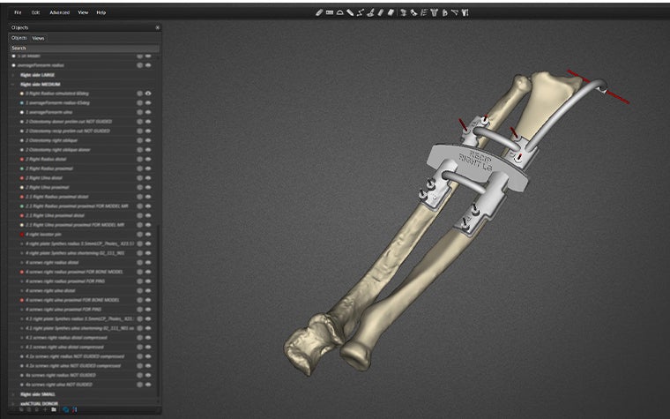
Task: Close the Objects panel
Action: coord(157,27)
